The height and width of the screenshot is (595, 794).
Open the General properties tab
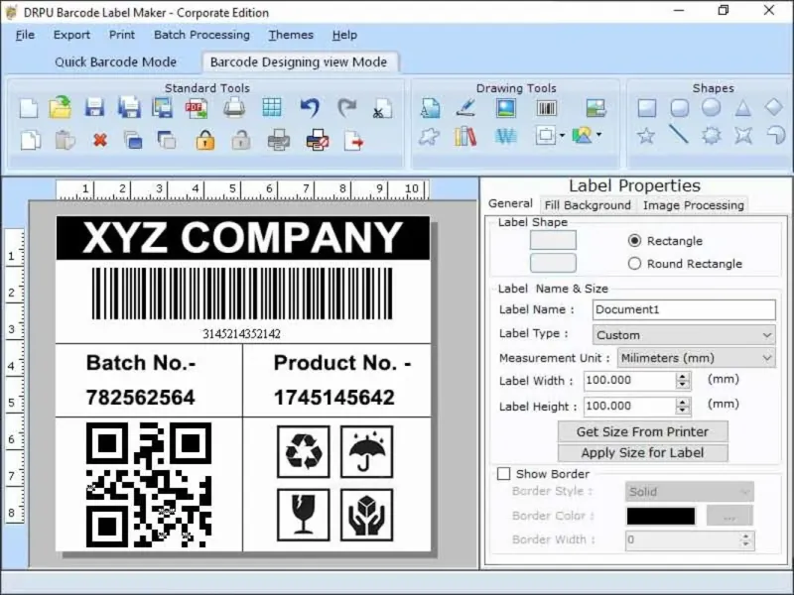[x=510, y=203]
